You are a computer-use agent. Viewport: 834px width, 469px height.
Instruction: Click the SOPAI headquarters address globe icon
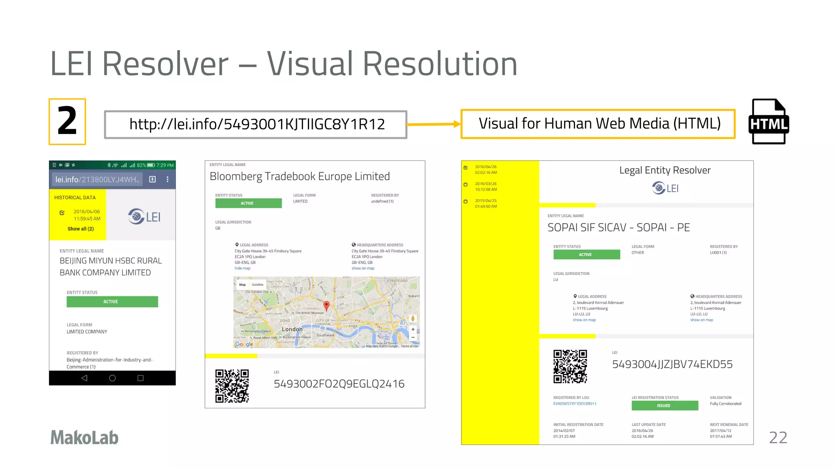tap(692, 296)
